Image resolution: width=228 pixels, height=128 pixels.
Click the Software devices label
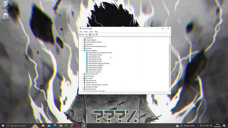point(91,82)
